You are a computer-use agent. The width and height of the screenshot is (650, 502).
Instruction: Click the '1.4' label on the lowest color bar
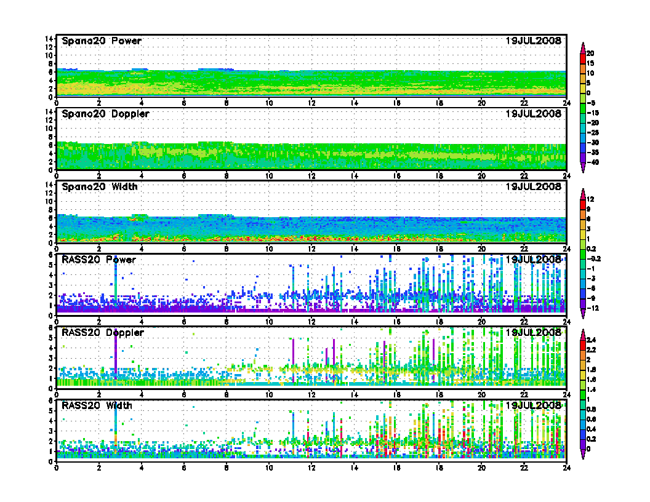tap(591, 390)
